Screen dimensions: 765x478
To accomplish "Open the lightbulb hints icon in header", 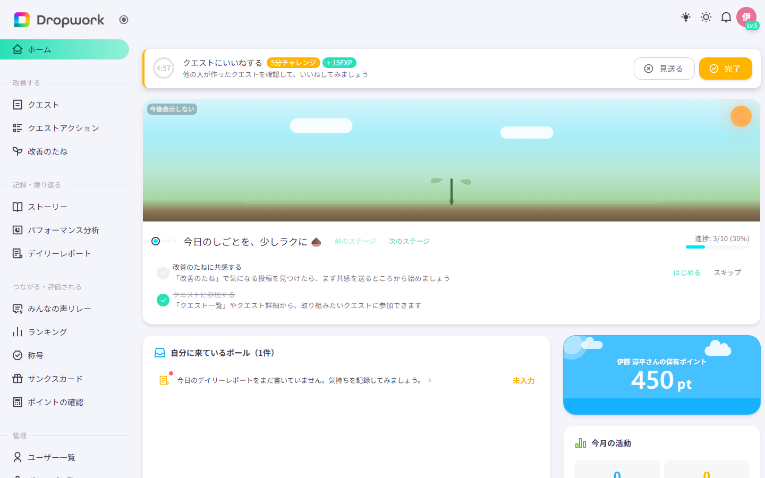I will 686,17.
